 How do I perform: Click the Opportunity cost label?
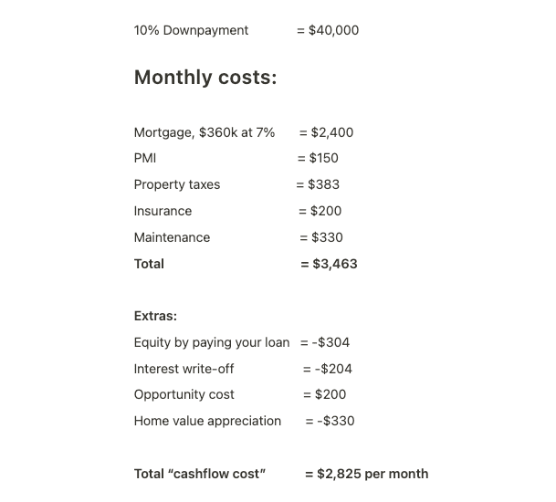click(x=184, y=394)
